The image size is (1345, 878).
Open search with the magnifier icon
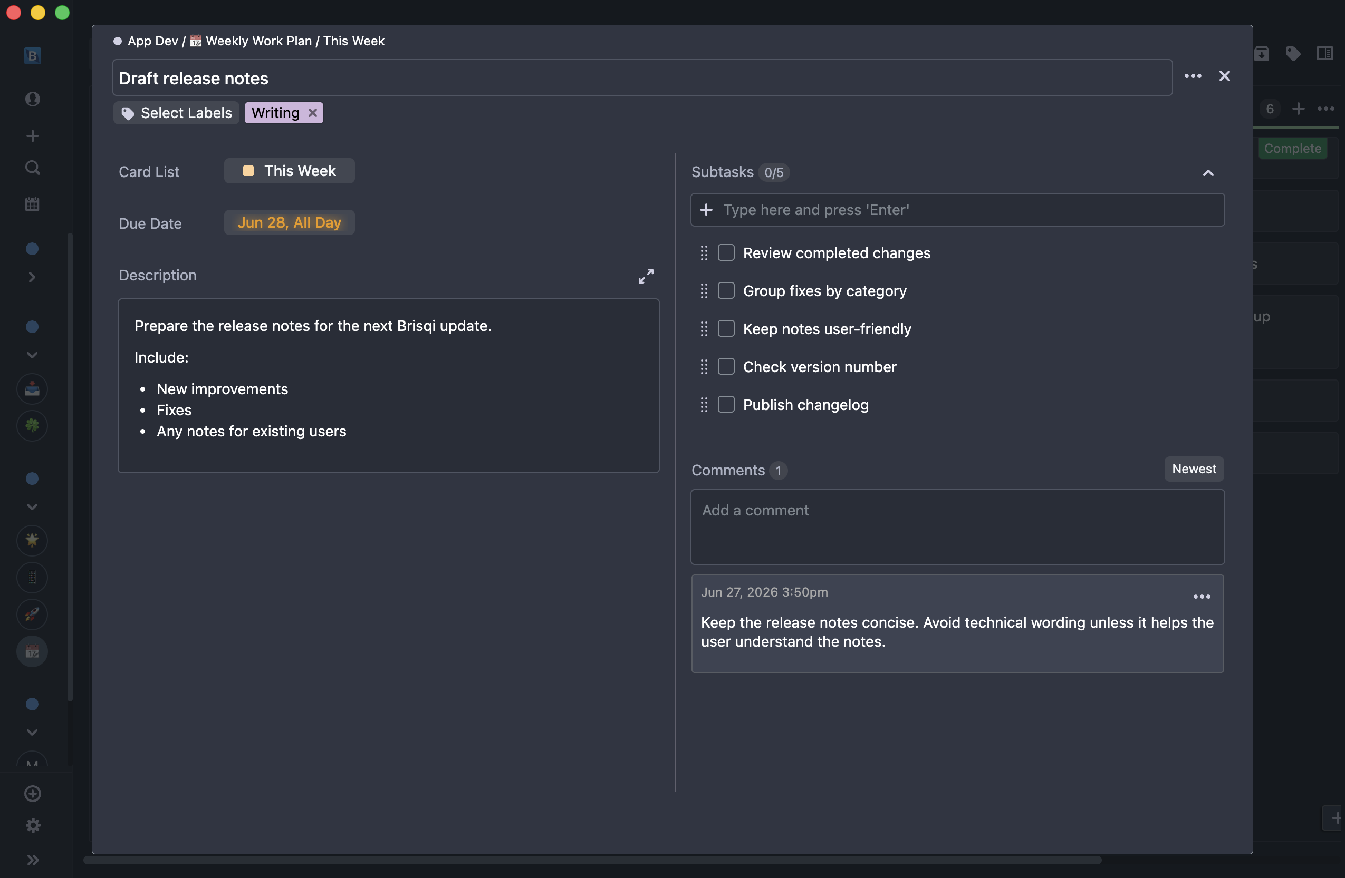(32, 168)
